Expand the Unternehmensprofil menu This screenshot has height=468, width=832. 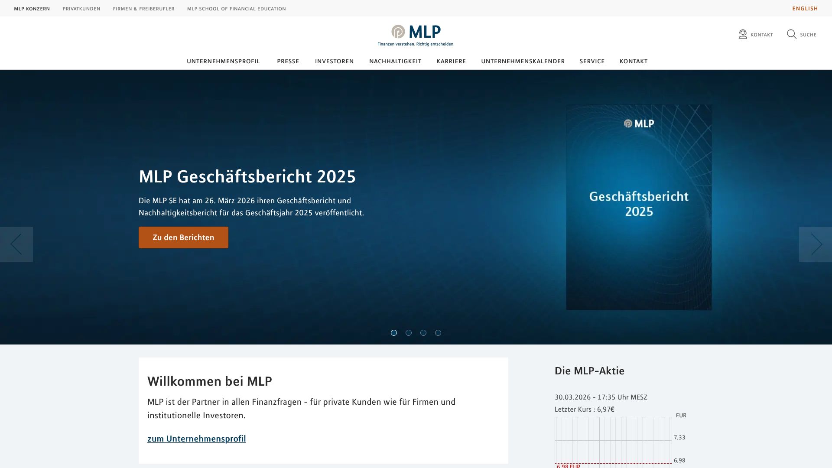click(x=223, y=62)
